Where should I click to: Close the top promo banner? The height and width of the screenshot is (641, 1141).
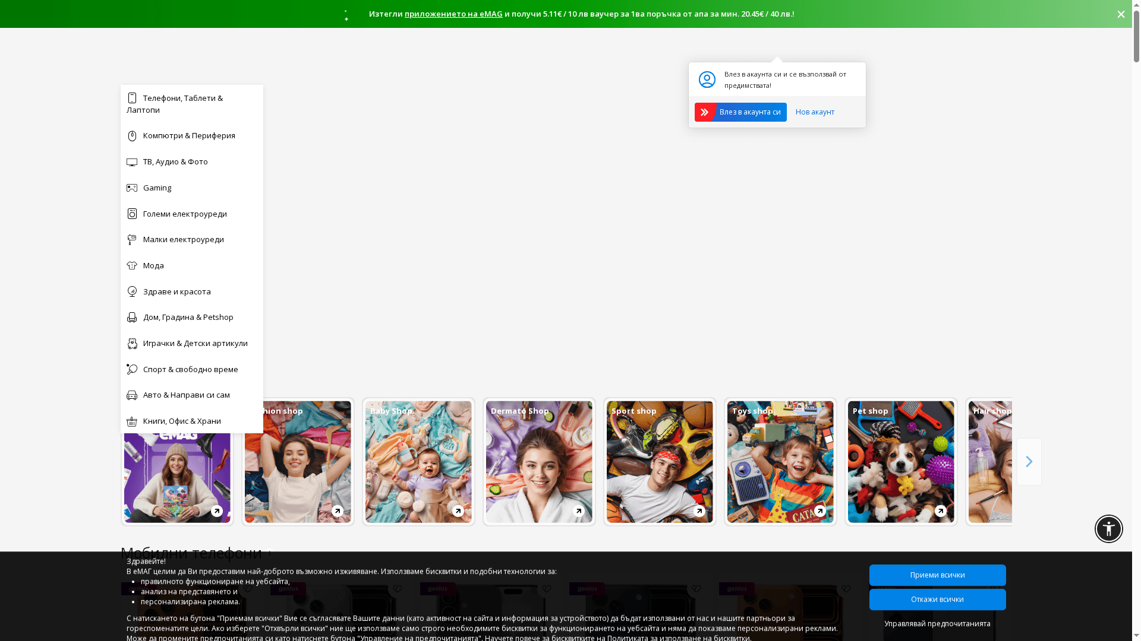(1121, 14)
